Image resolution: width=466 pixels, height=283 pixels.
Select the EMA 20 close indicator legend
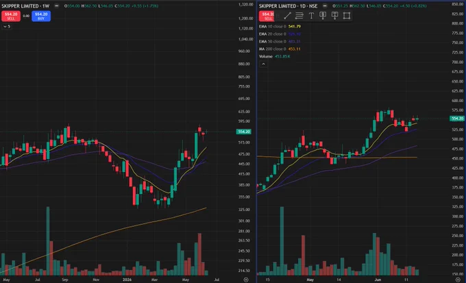pos(280,34)
